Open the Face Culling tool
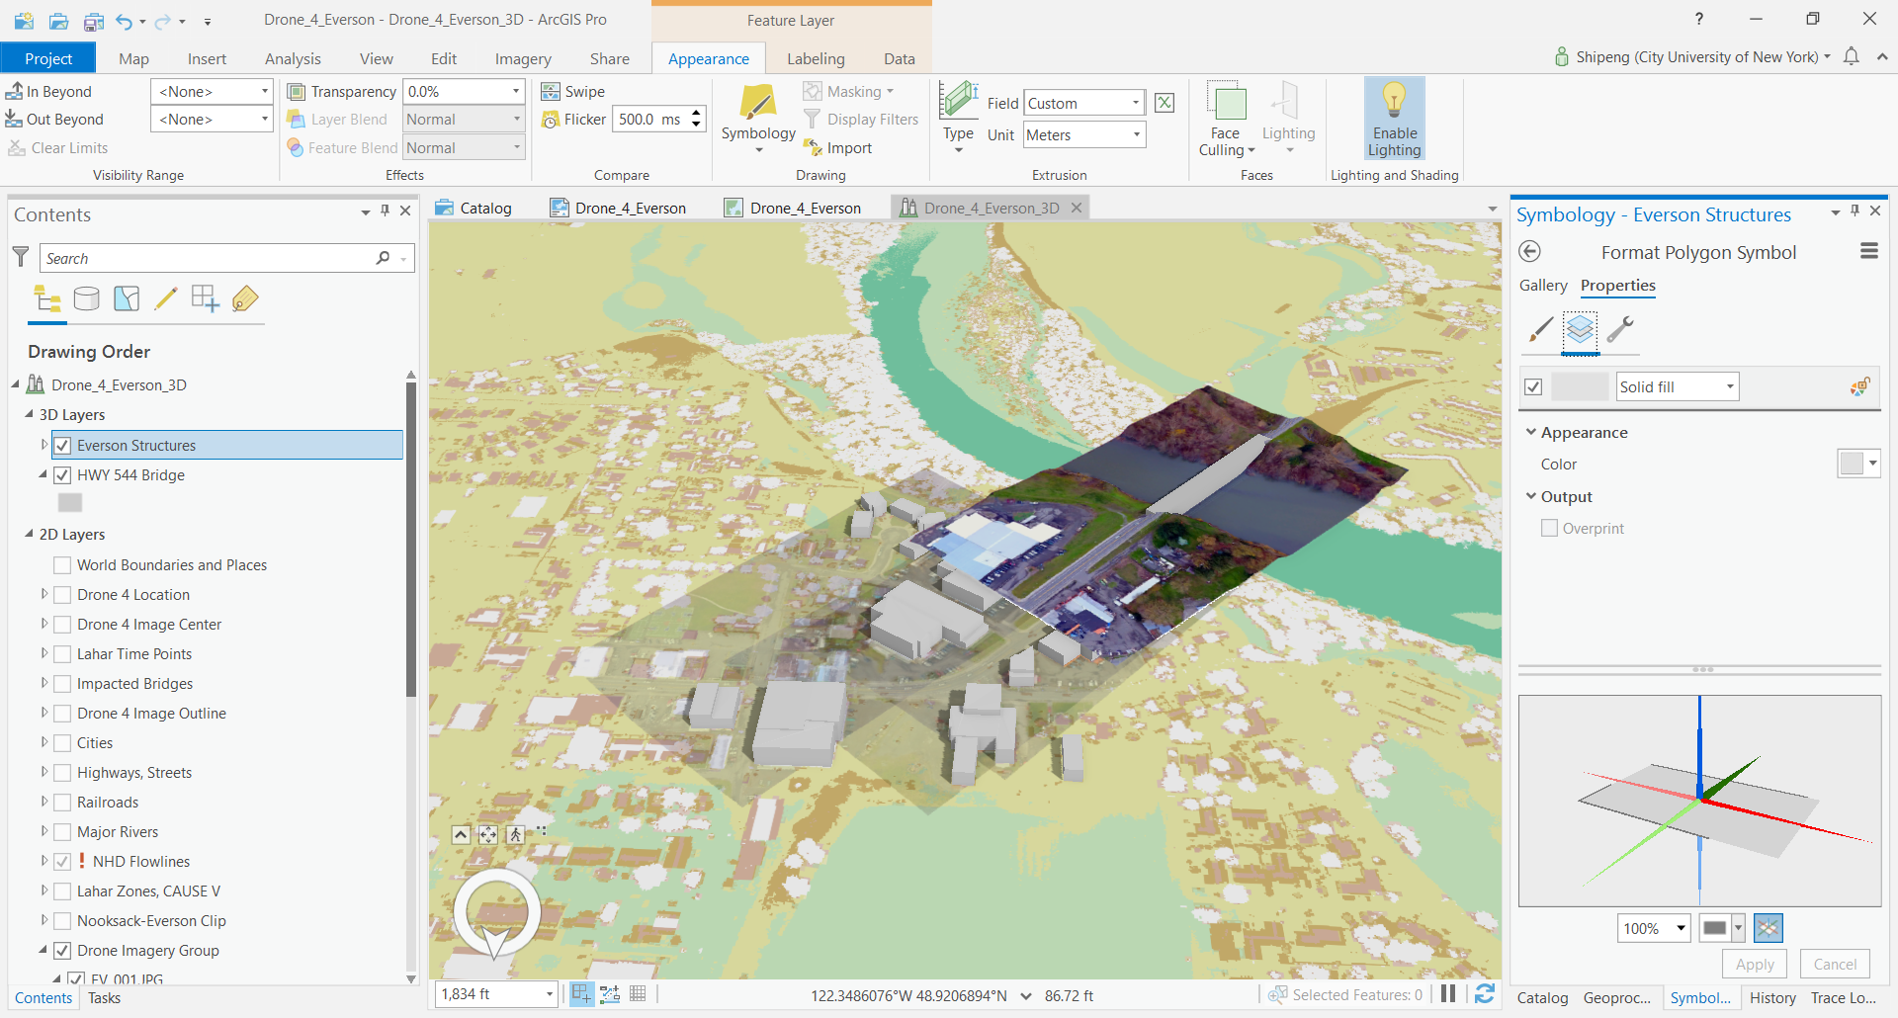This screenshot has width=1898, height=1018. pos(1227,119)
